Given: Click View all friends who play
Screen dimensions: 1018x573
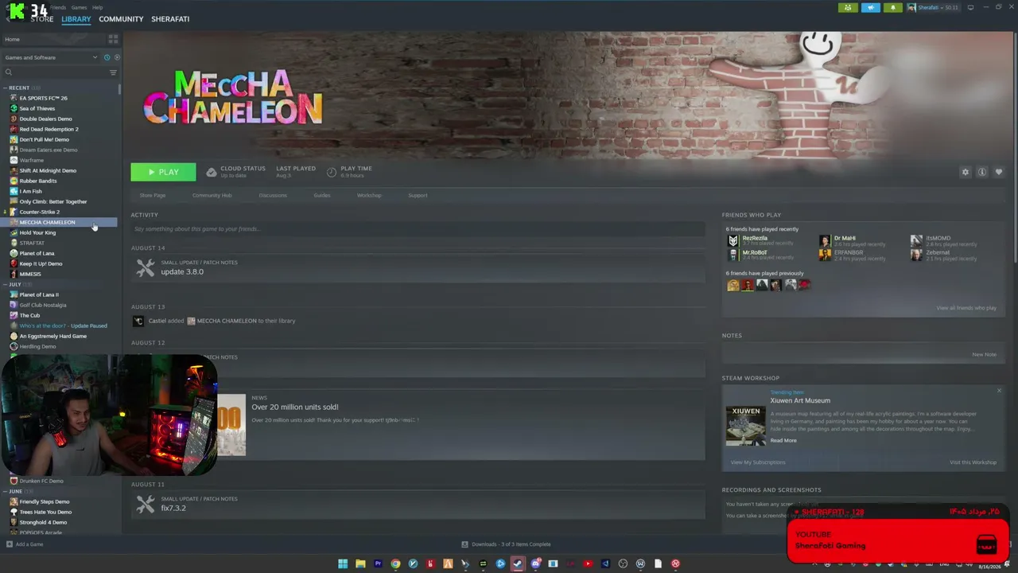Looking at the screenshot, I should point(966,308).
